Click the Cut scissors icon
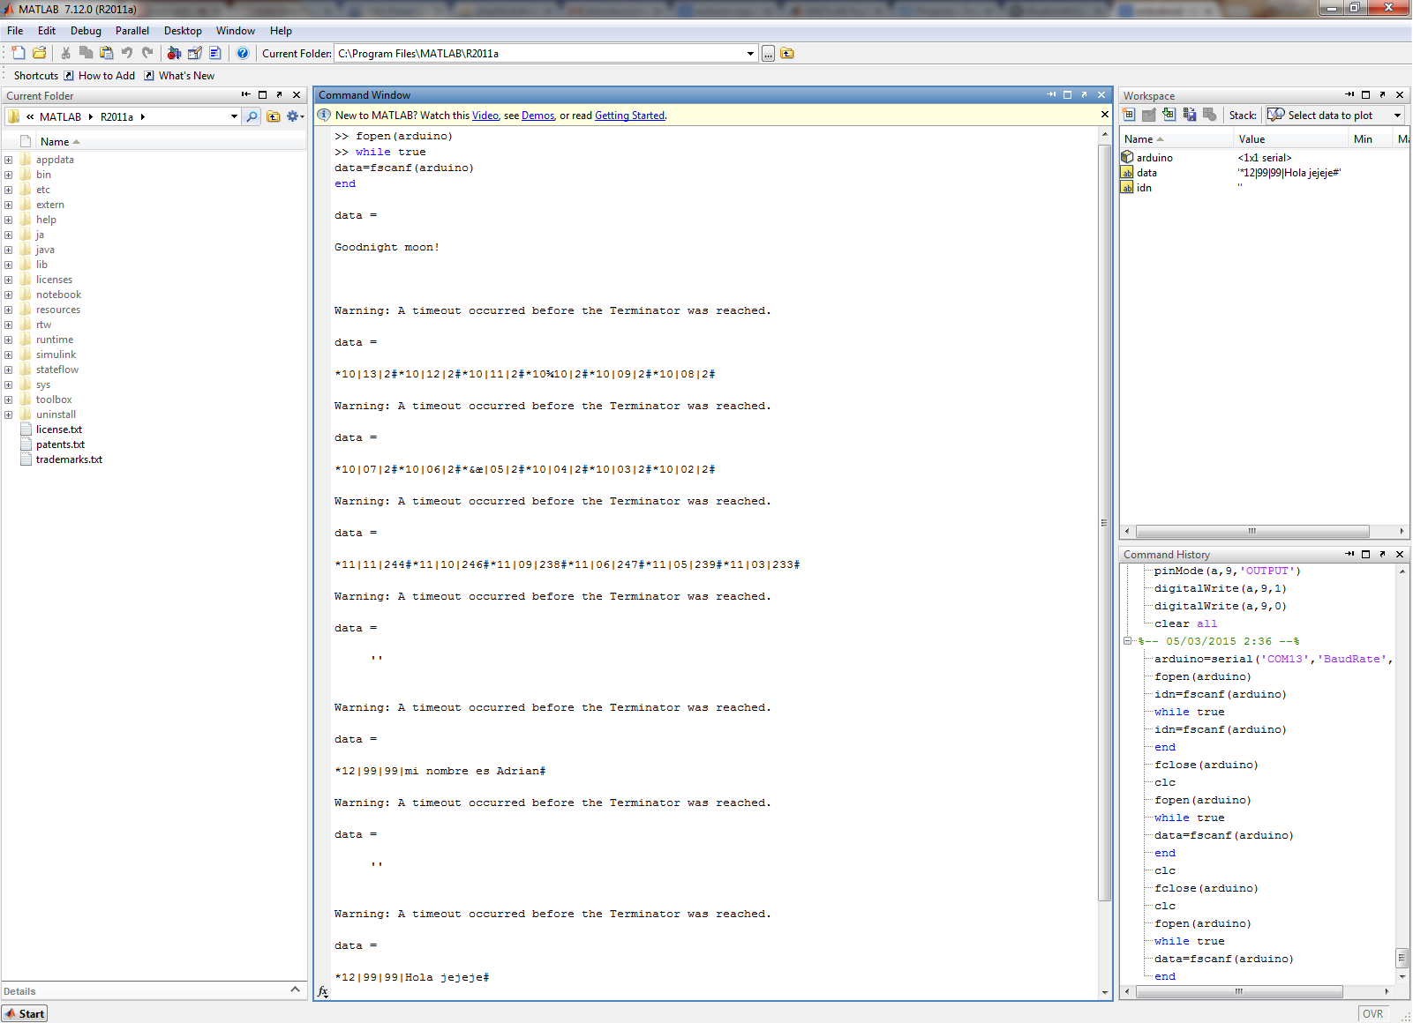The image size is (1413, 1023). (x=65, y=53)
